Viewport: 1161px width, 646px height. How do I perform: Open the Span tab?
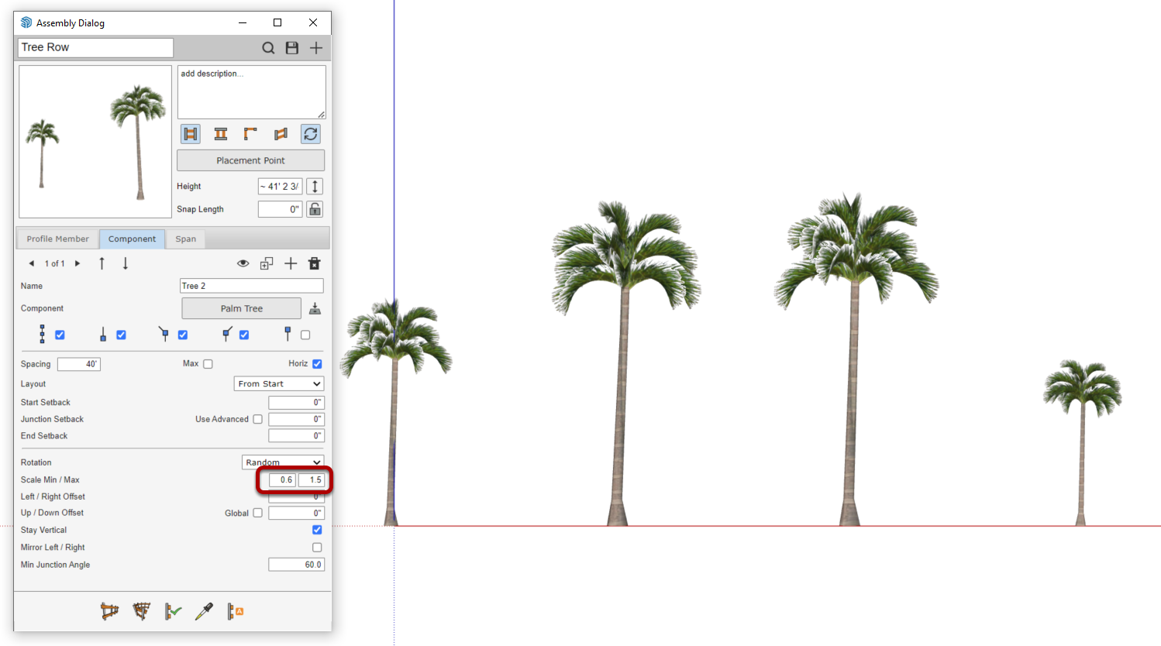point(186,239)
